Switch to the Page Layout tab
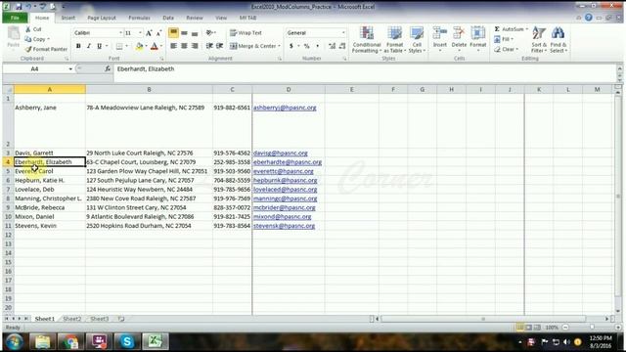Viewport: 626px width, 352px height. 102,18
